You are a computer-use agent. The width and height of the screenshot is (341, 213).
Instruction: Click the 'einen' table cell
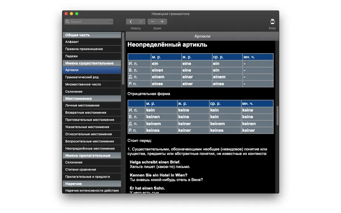[166, 70]
